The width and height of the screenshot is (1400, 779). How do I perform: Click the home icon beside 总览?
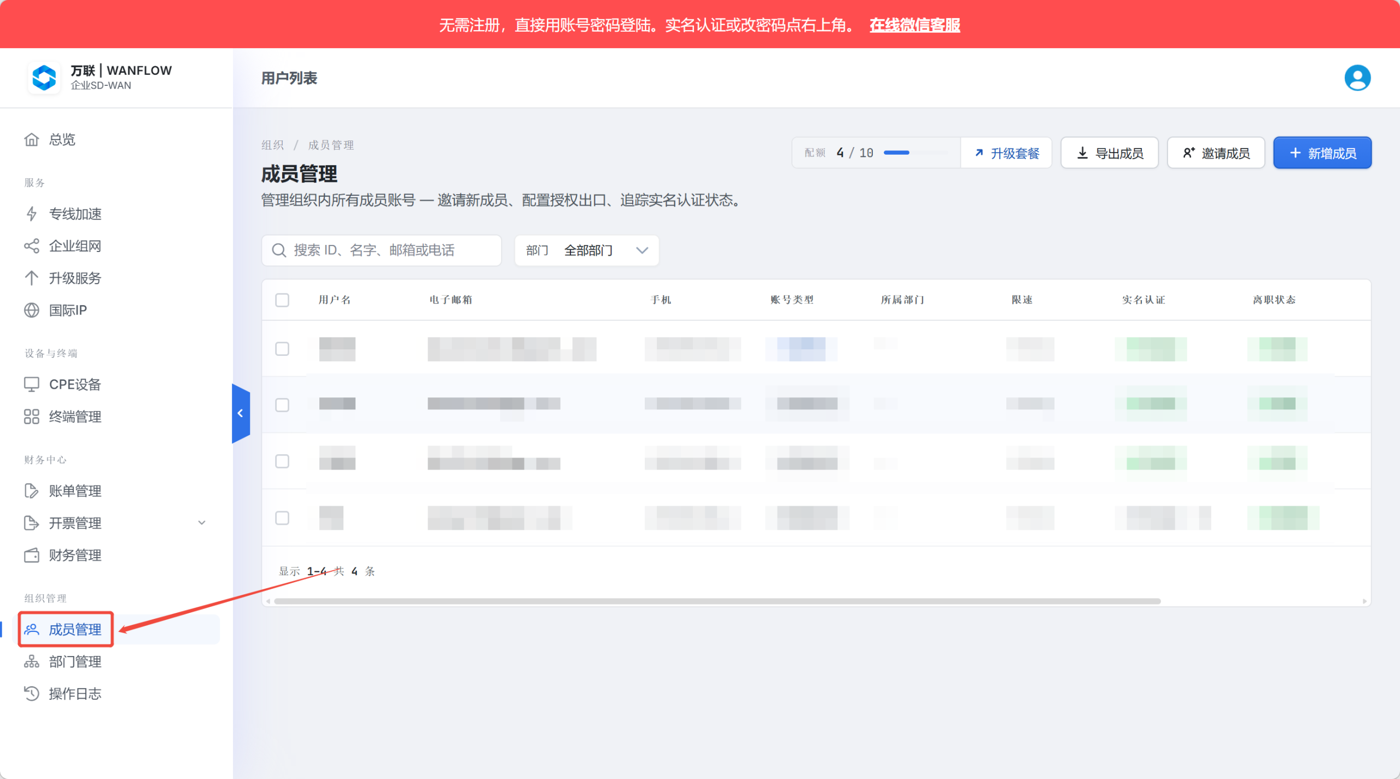pos(32,140)
